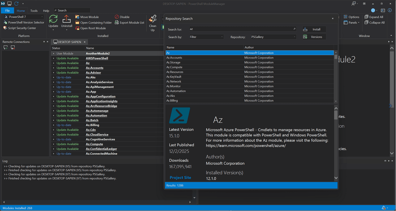Click the Versions button
The width and height of the screenshot is (396, 211).
314,37
